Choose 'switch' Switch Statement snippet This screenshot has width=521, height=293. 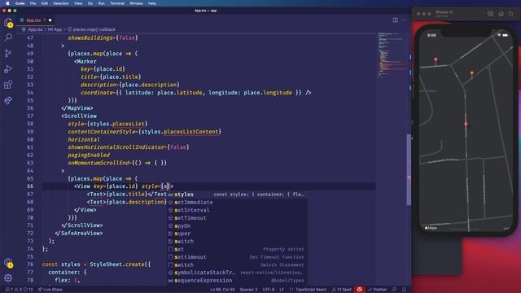237,265
